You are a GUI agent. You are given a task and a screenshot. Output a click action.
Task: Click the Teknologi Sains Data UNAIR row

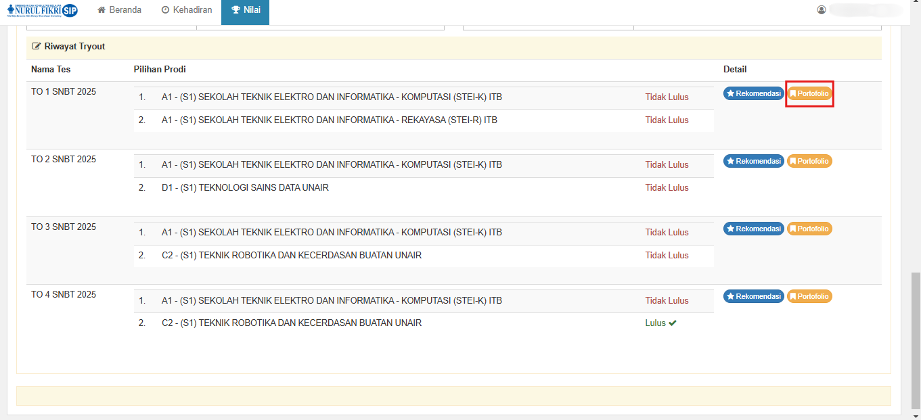pyautogui.click(x=245, y=187)
